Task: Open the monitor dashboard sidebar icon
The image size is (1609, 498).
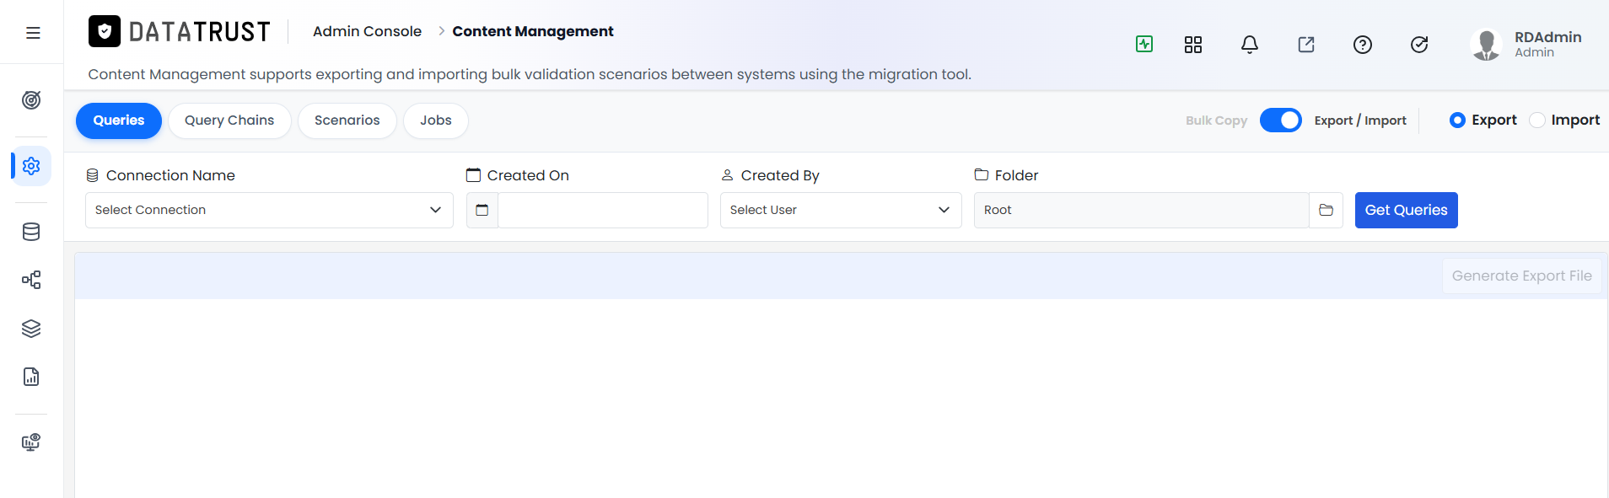Action: point(31,442)
